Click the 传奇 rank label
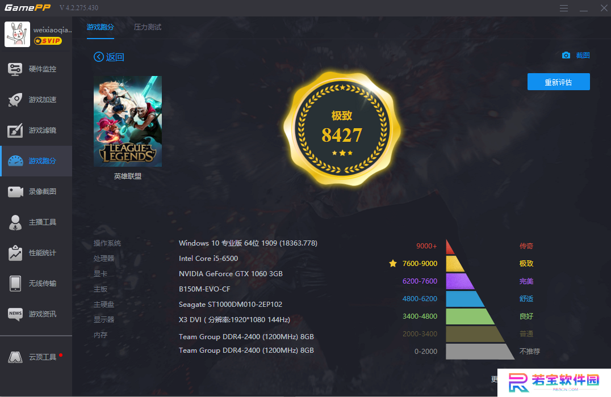The width and height of the screenshot is (611, 397). [x=526, y=246]
